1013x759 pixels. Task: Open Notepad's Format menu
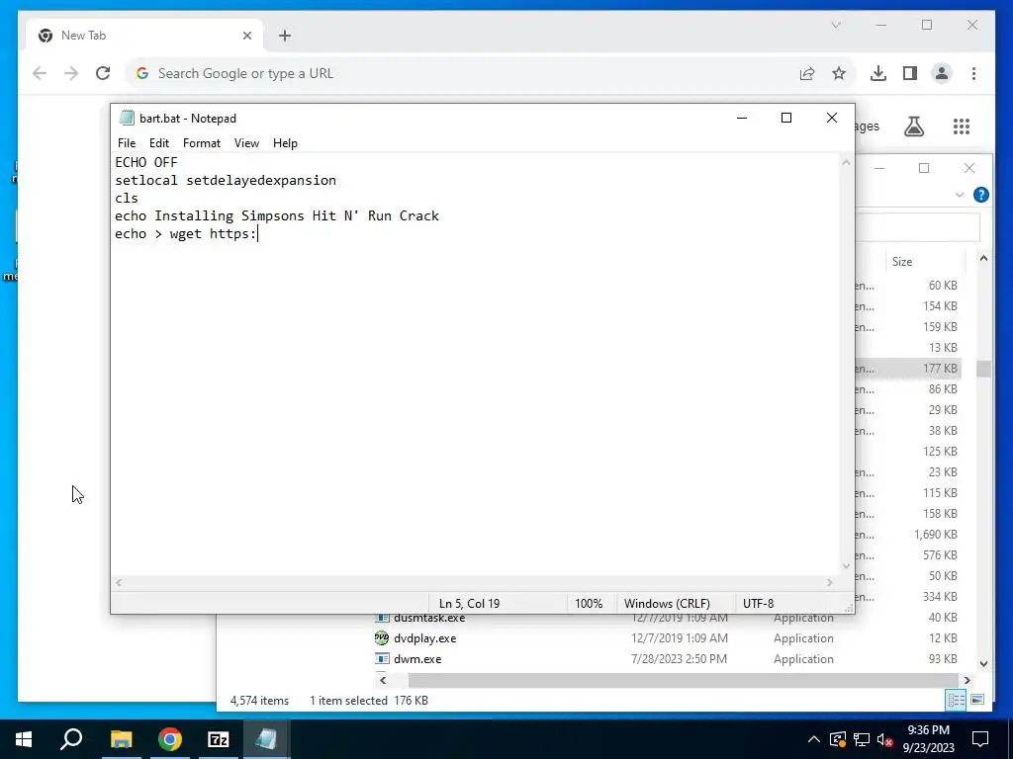click(202, 143)
